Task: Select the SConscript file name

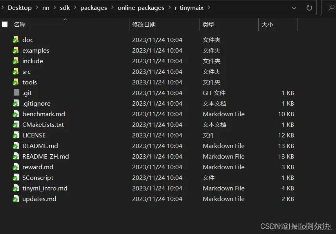Action: (x=38, y=178)
